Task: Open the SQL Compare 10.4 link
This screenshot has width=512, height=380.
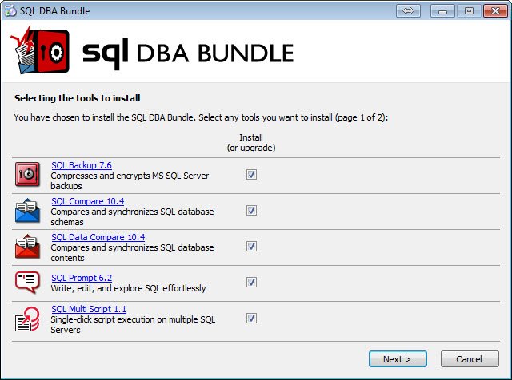Action: pyautogui.click(x=88, y=201)
